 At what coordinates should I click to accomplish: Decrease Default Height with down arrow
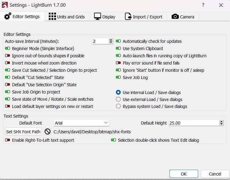click(222, 124)
